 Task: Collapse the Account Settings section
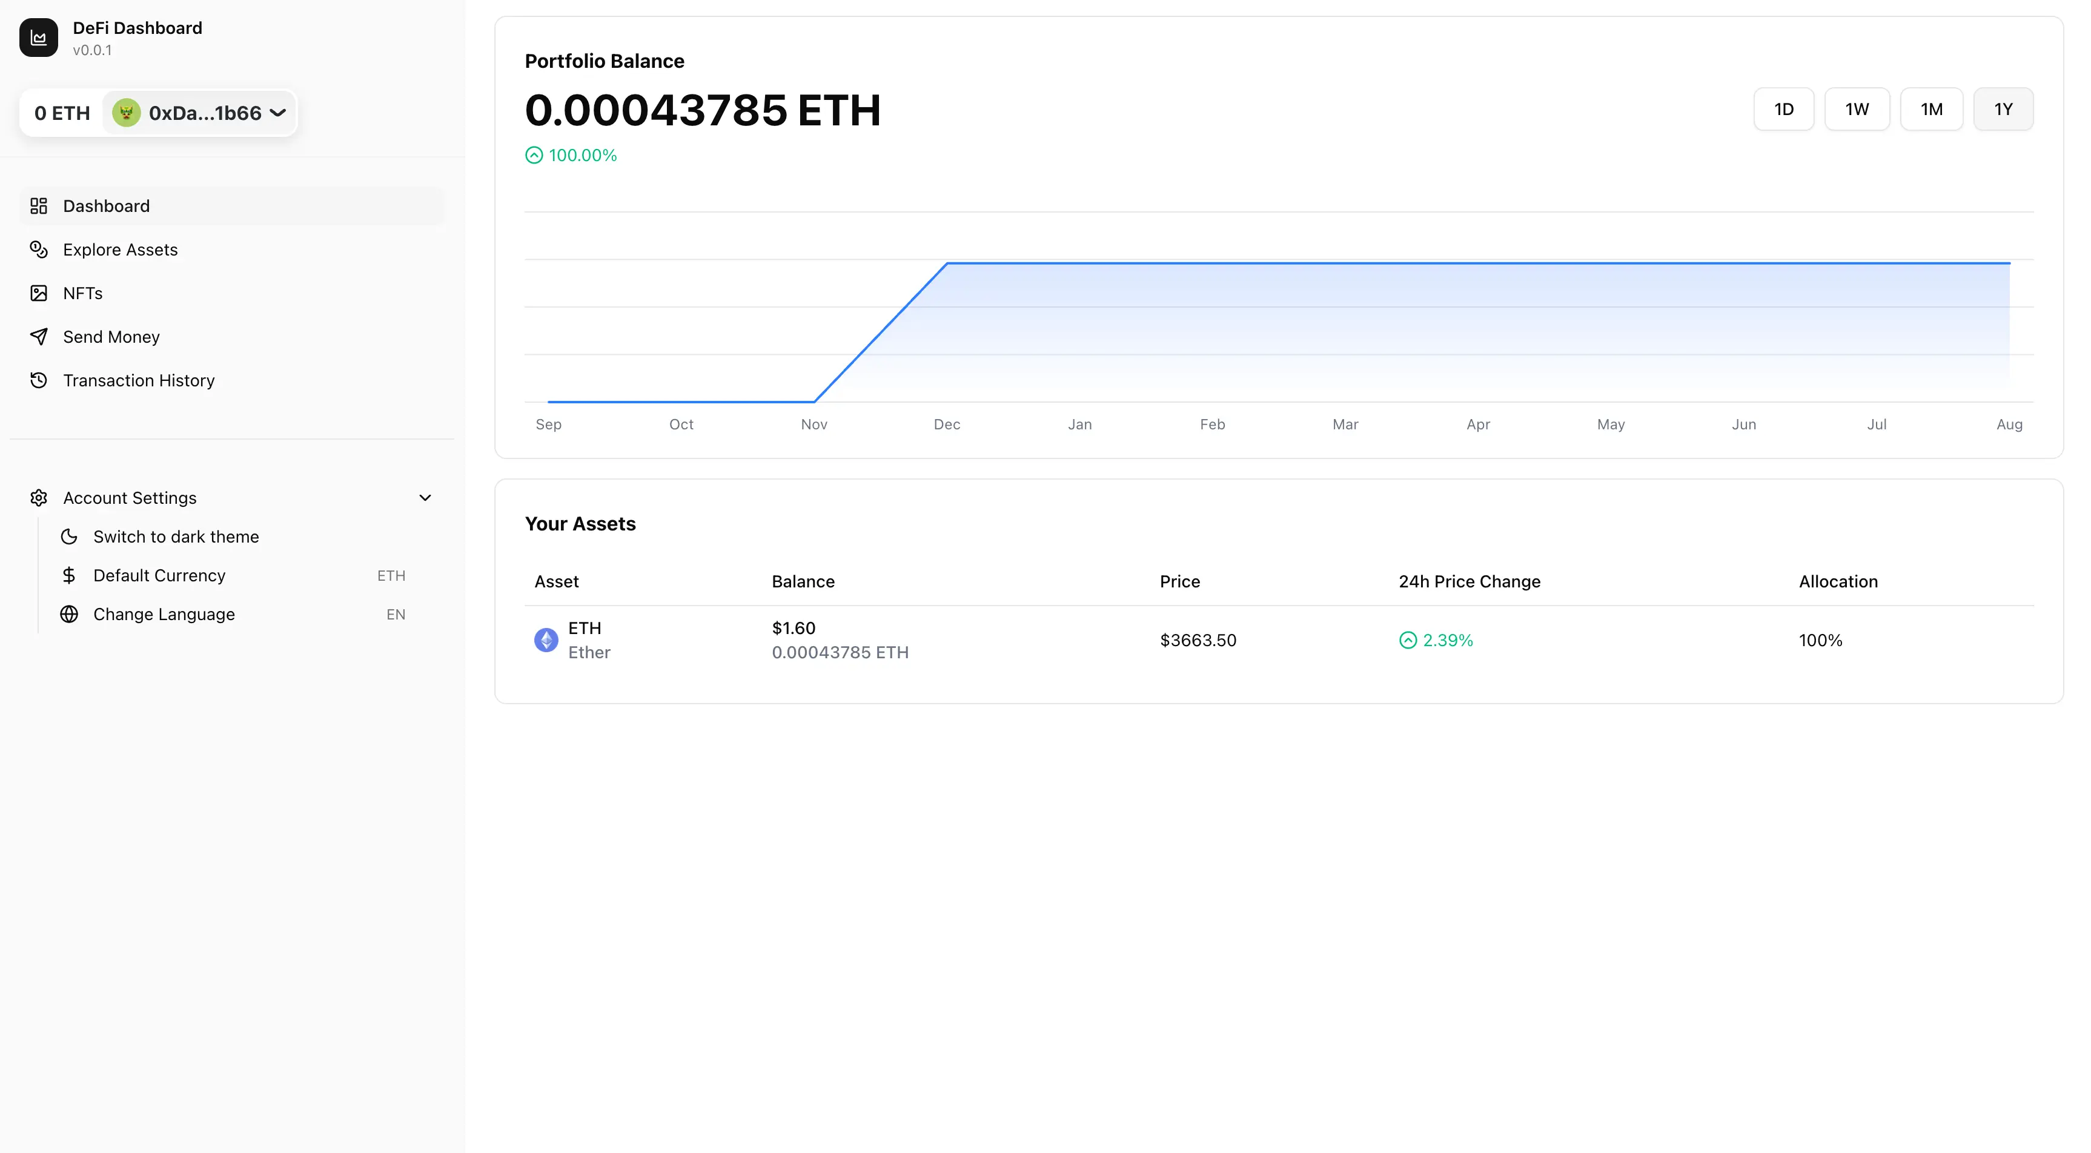425,497
